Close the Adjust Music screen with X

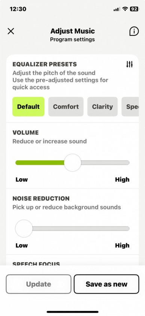point(10,31)
